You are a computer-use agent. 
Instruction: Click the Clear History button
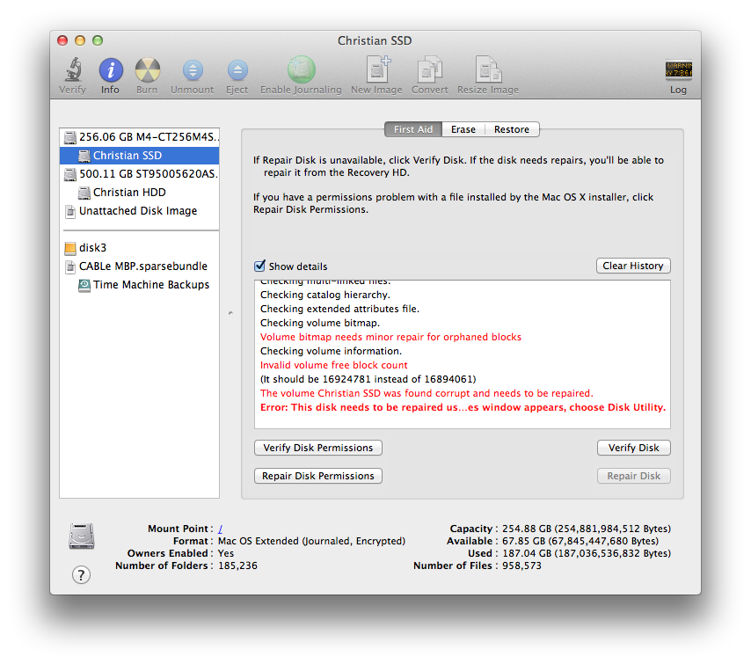(633, 266)
